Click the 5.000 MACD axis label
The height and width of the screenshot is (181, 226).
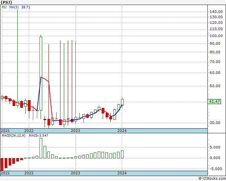[215, 148]
